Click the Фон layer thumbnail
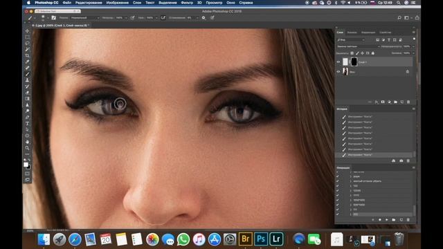The height and width of the screenshot is (249, 443). [x=345, y=72]
